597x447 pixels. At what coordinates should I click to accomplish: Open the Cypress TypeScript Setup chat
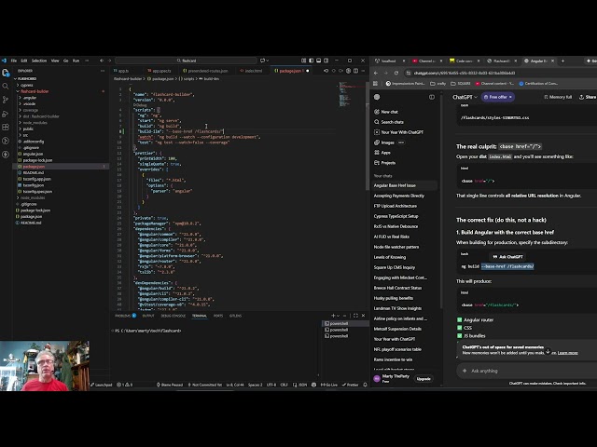[396, 216]
